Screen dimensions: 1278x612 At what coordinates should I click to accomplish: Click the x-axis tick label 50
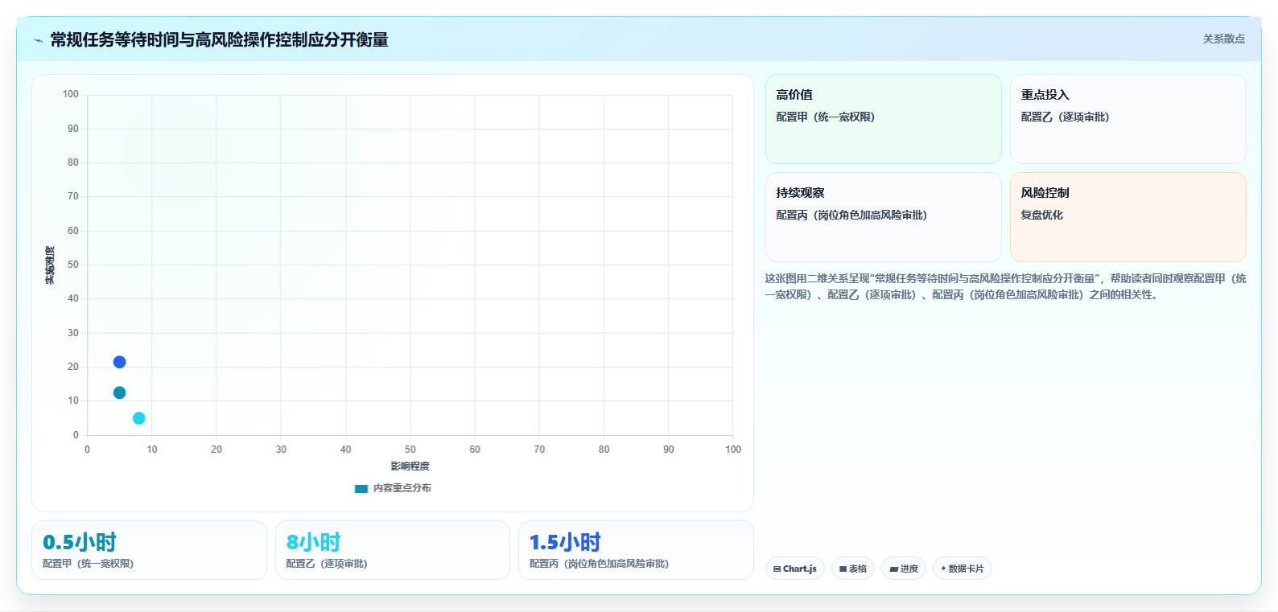[x=410, y=450]
